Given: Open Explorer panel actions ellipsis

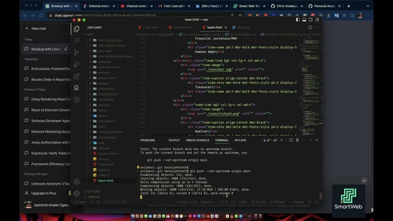Looking at the screenshot, I should click(x=130, y=28).
